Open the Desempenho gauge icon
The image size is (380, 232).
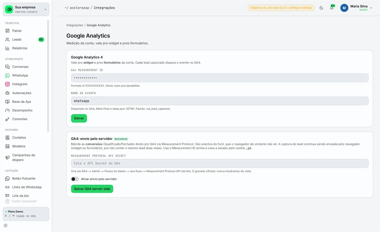tap(7, 110)
